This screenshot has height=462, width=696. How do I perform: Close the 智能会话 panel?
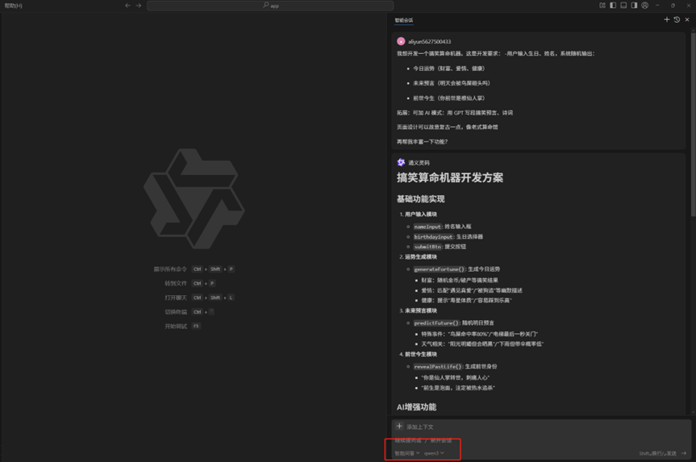(x=687, y=19)
